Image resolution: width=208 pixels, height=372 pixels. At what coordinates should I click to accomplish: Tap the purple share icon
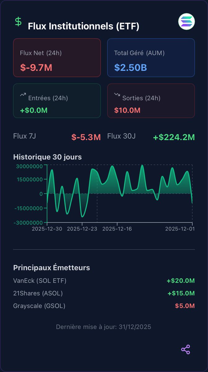point(185,350)
